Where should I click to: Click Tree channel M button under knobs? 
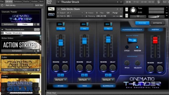(83, 75)
